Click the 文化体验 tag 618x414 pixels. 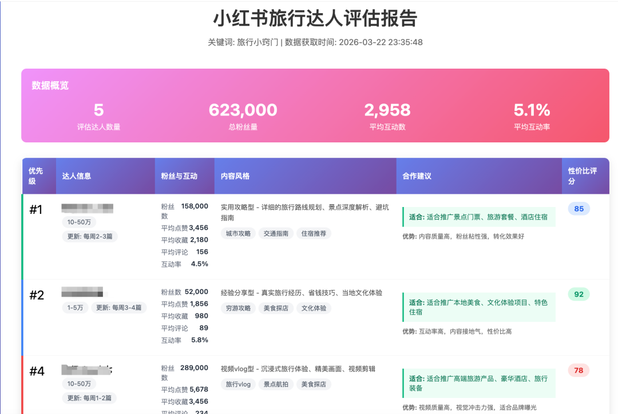point(314,308)
